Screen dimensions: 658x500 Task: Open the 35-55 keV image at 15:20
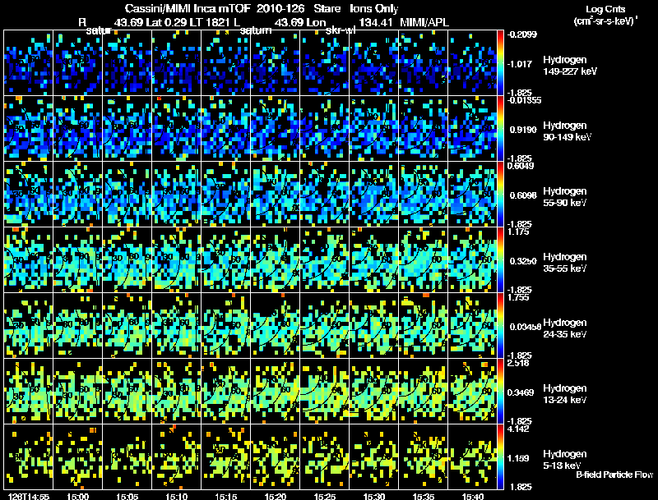276,260
